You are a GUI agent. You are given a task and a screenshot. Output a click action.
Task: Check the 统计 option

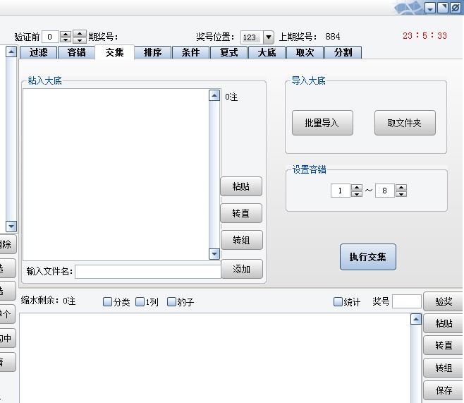338,302
